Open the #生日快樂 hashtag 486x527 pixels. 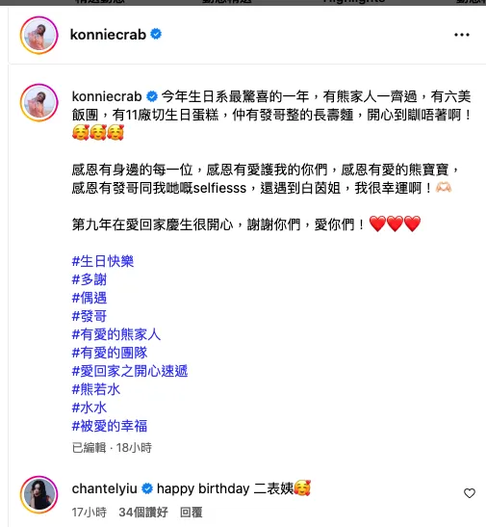click(x=103, y=261)
